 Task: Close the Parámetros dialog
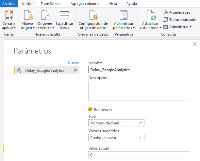pyautogui.click(x=195, y=44)
